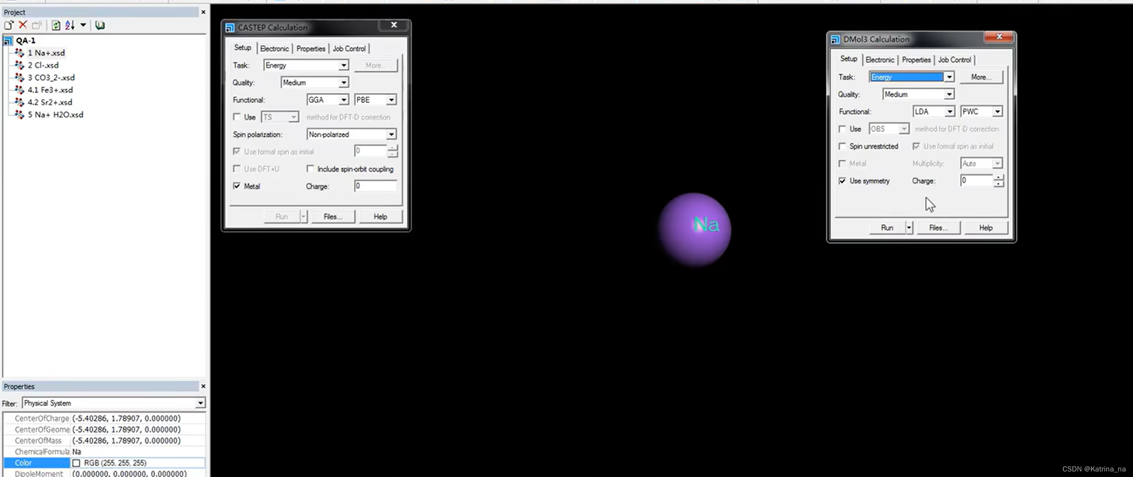Click the structure icon beside 2 Cl-.xsd

[x=19, y=65]
